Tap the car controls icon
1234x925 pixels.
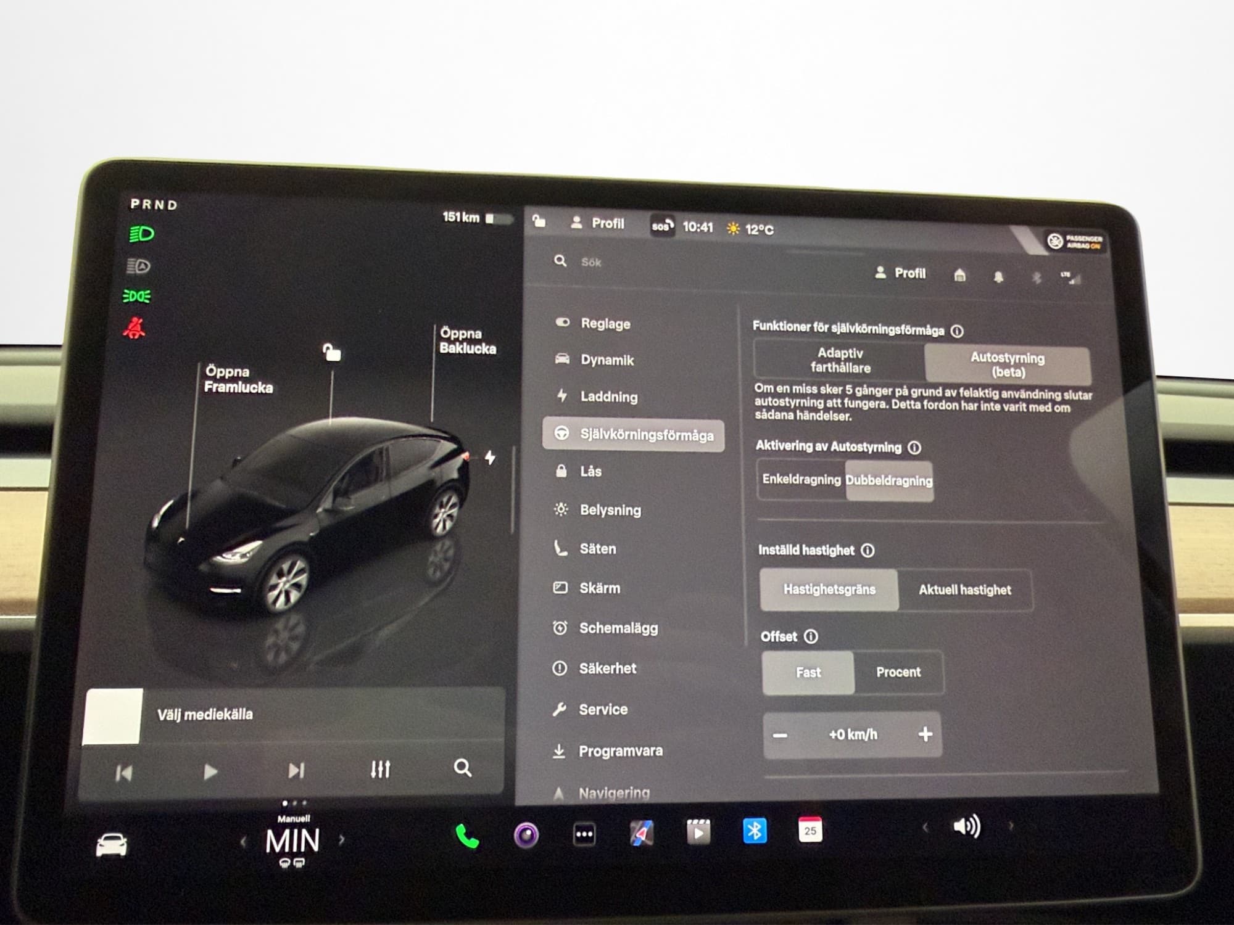(x=112, y=845)
